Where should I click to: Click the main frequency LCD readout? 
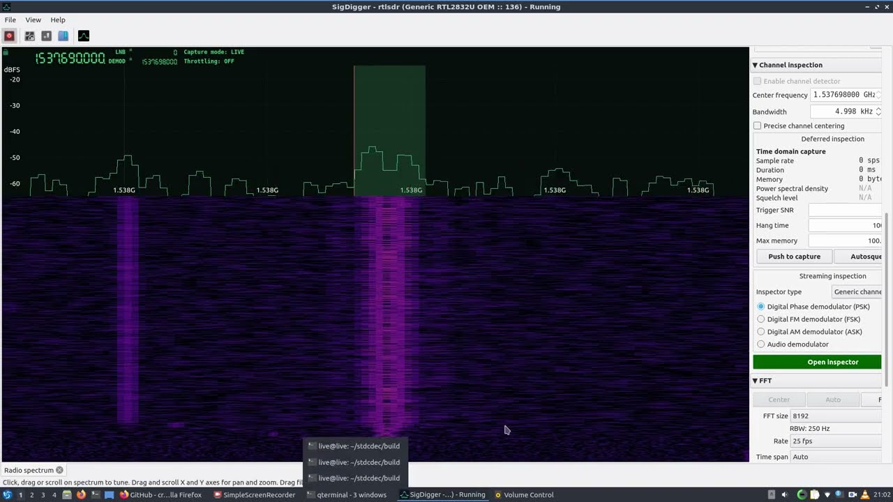point(70,58)
